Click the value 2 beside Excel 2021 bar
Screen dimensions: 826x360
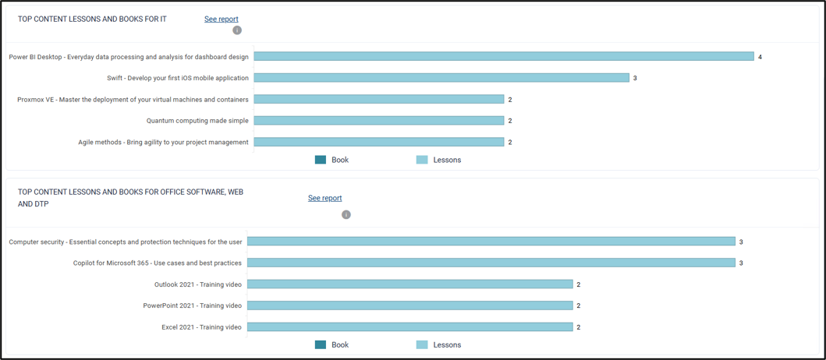click(x=579, y=327)
